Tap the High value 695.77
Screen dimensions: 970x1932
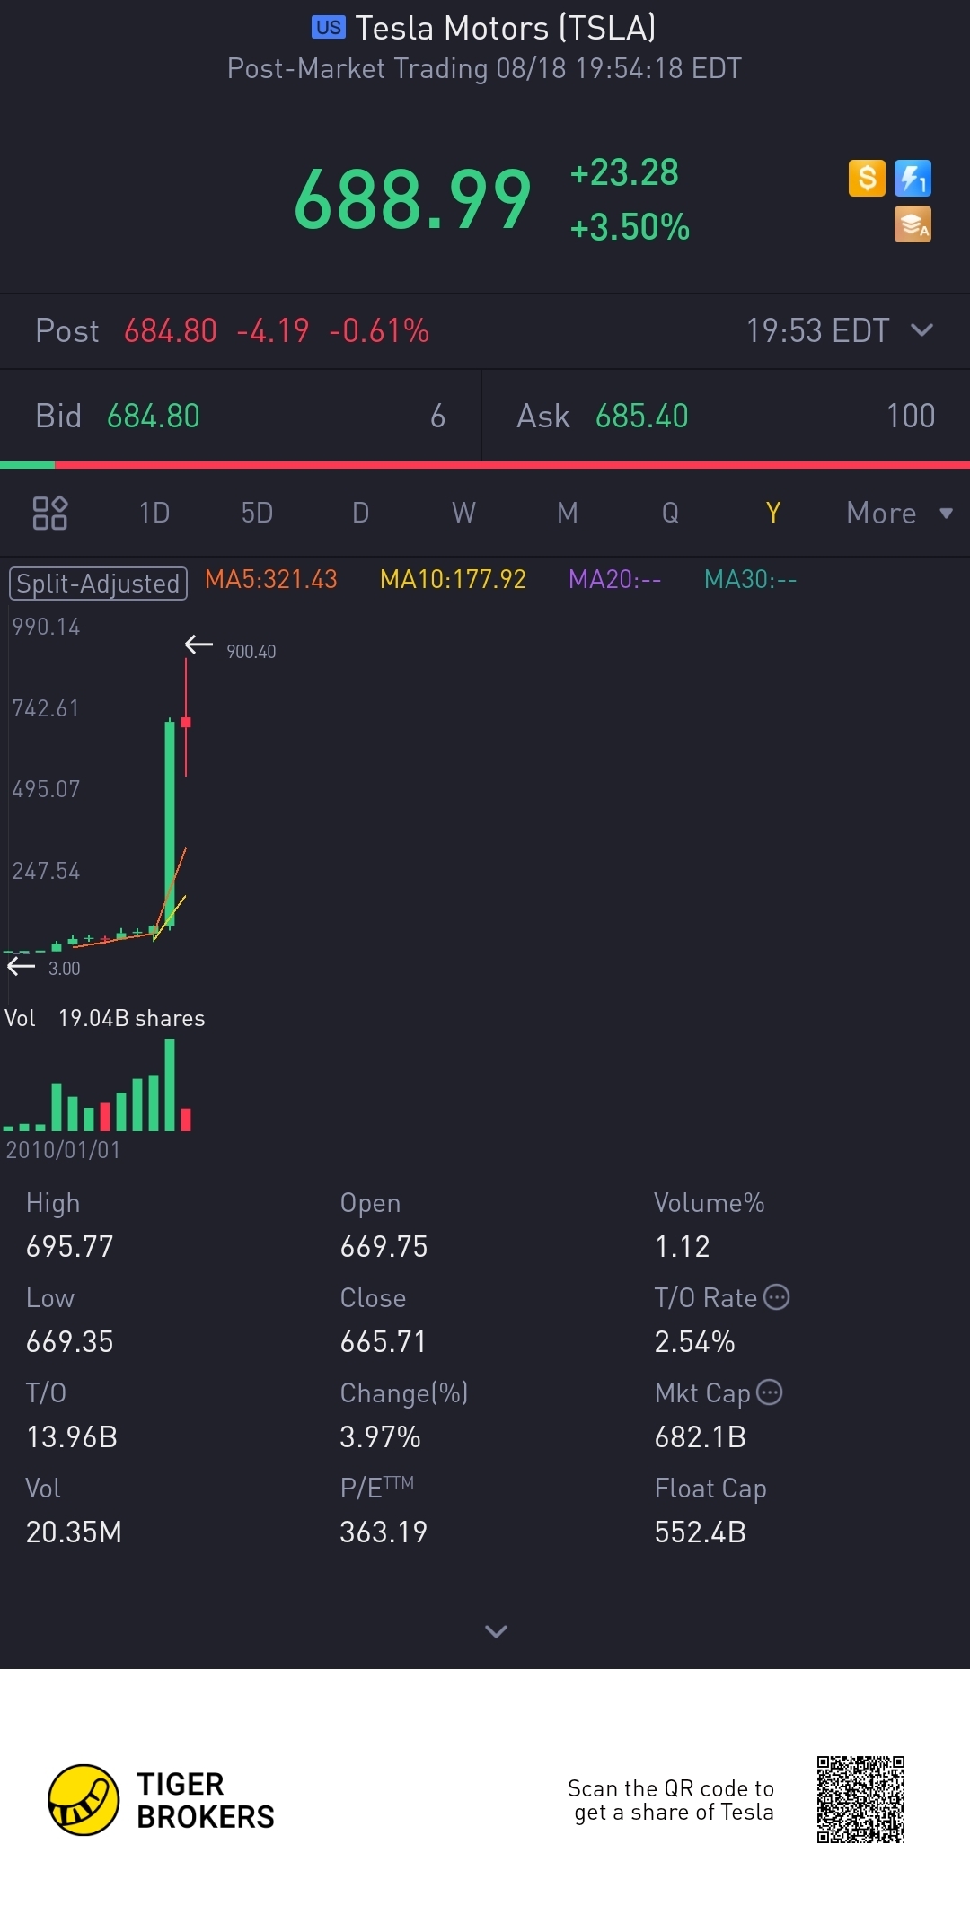click(x=70, y=1246)
